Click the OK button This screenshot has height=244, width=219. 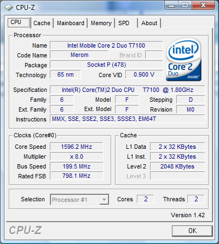pyautogui.click(x=192, y=231)
